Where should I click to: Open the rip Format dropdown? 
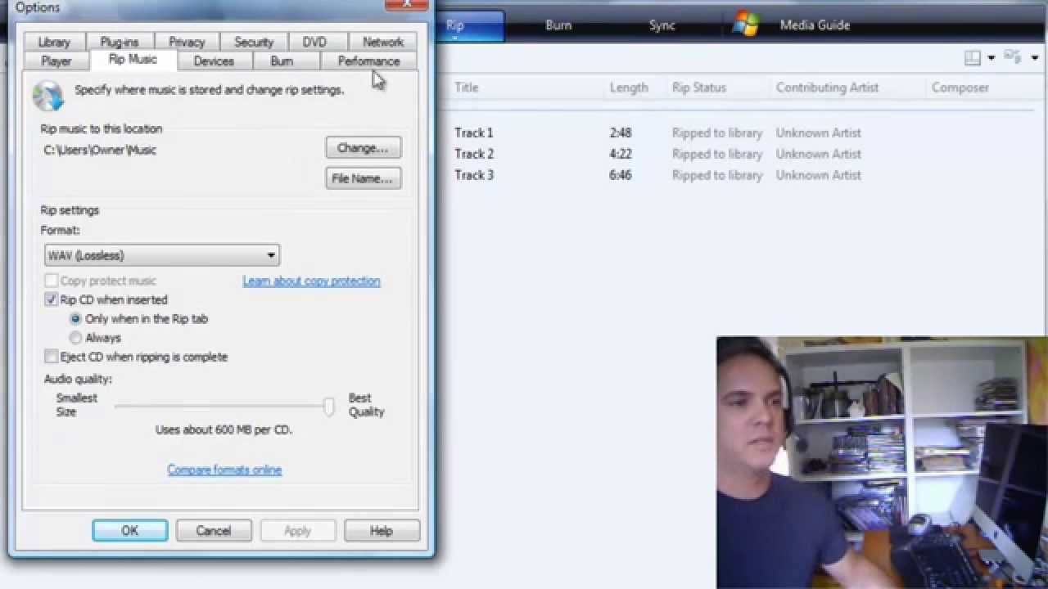162,255
